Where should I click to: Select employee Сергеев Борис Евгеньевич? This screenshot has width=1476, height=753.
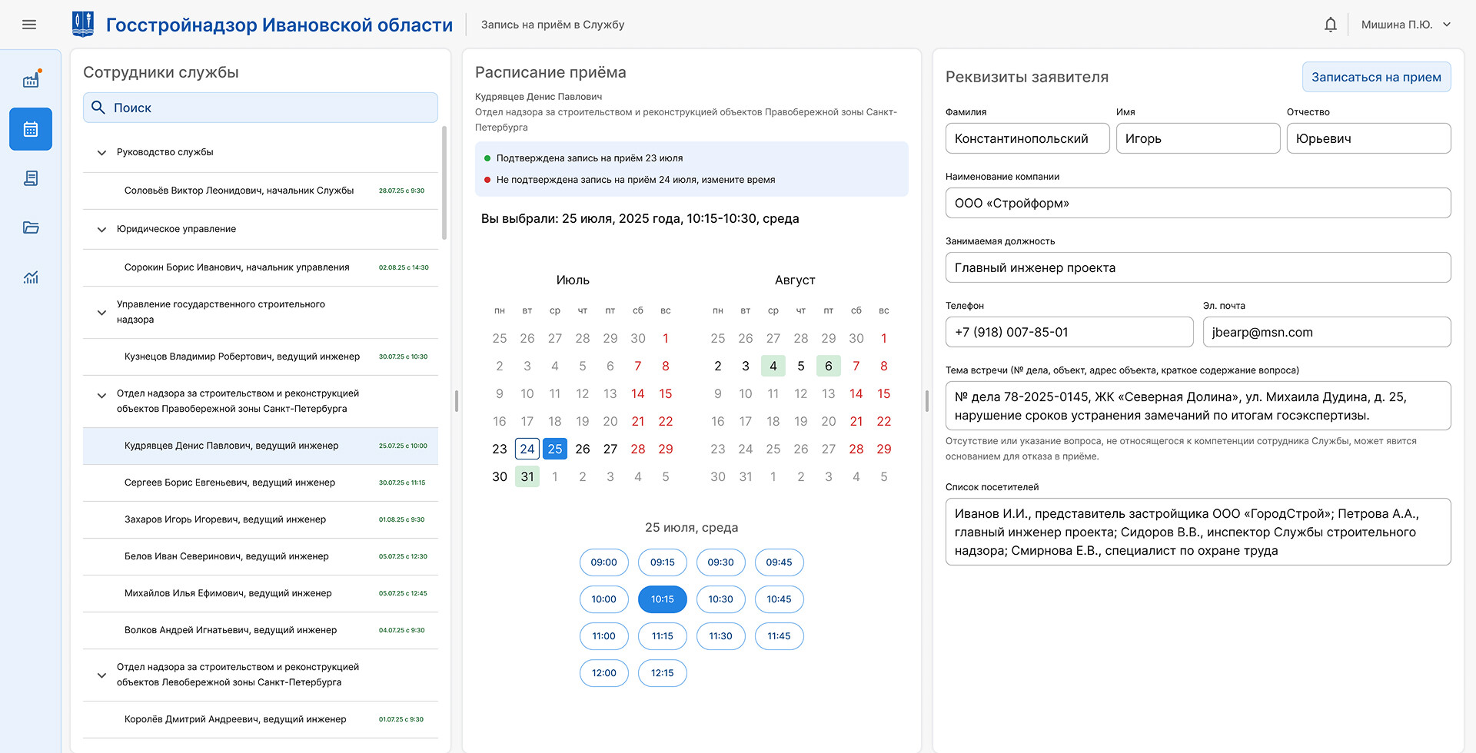pos(231,482)
